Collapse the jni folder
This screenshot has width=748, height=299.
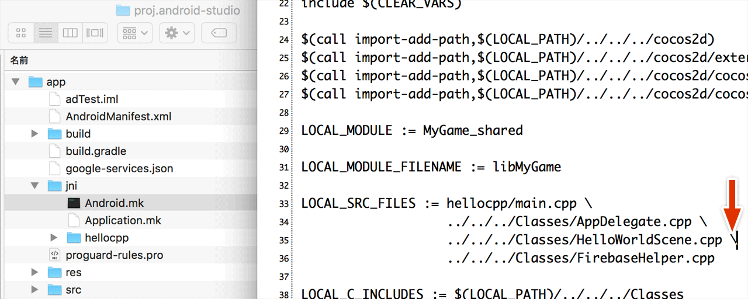pos(35,186)
